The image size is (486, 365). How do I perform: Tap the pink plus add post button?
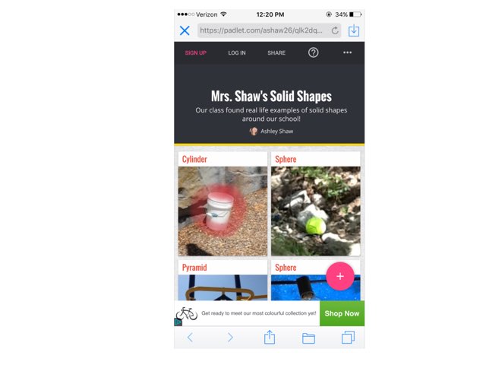tap(340, 276)
